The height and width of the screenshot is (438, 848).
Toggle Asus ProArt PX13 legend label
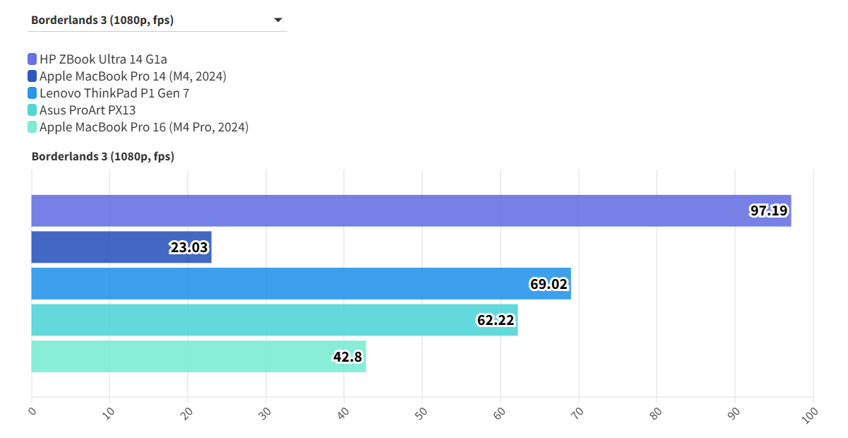click(88, 110)
